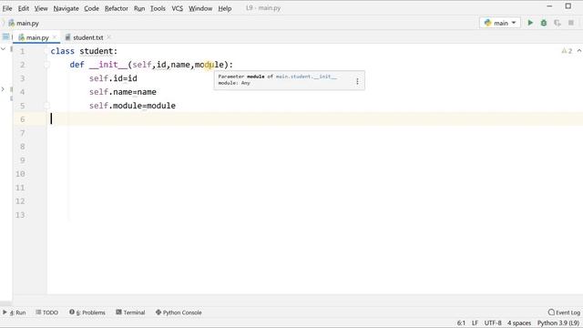Close the student.txt editor tab

click(x=108, y=37)
